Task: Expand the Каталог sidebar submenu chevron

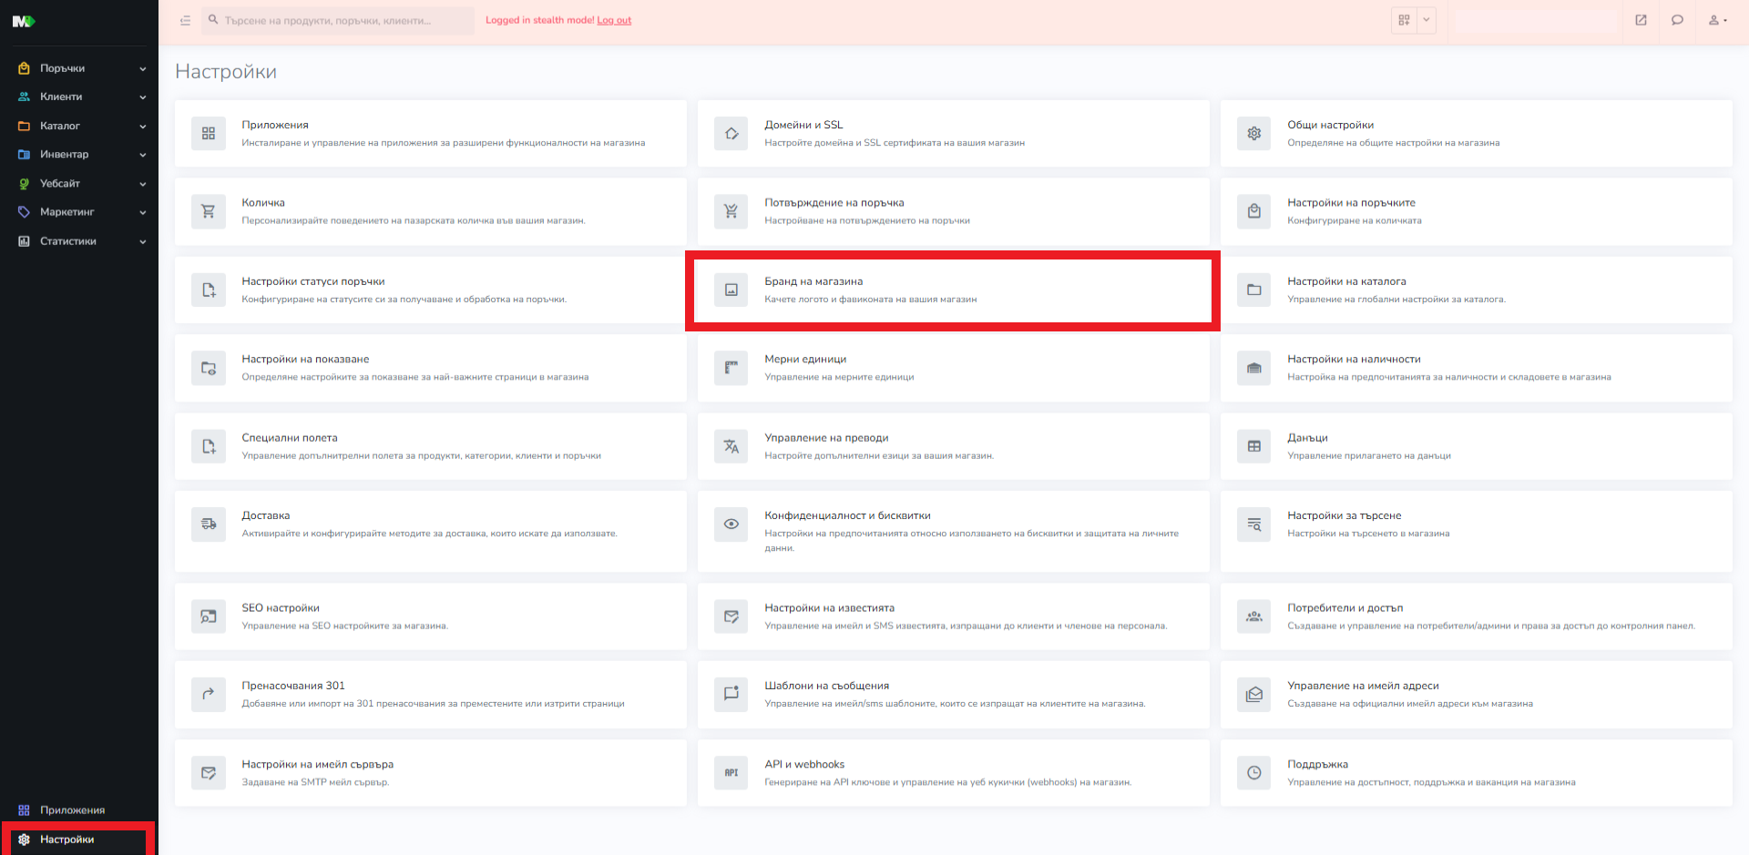Action: point(143,127)
